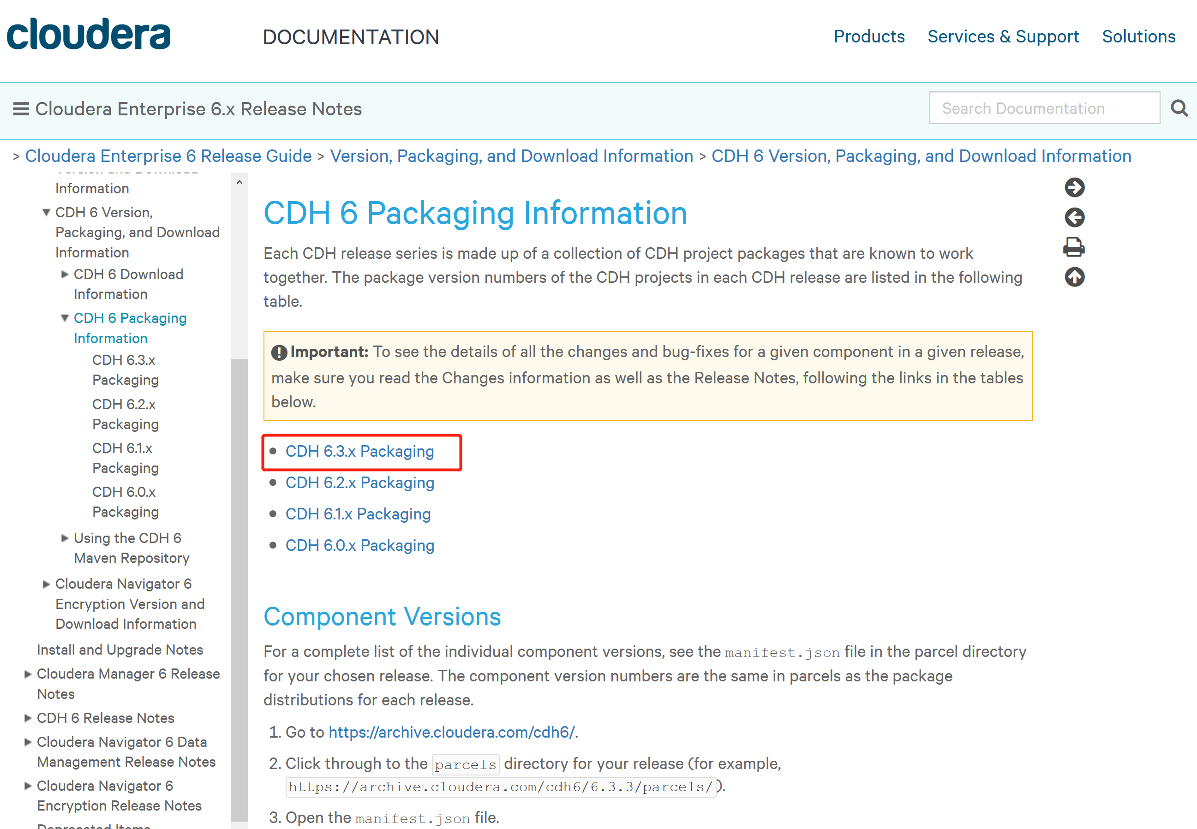
Task: Collapse CDH 6 Packaging Information section
Action: click(x=65, y=317)
